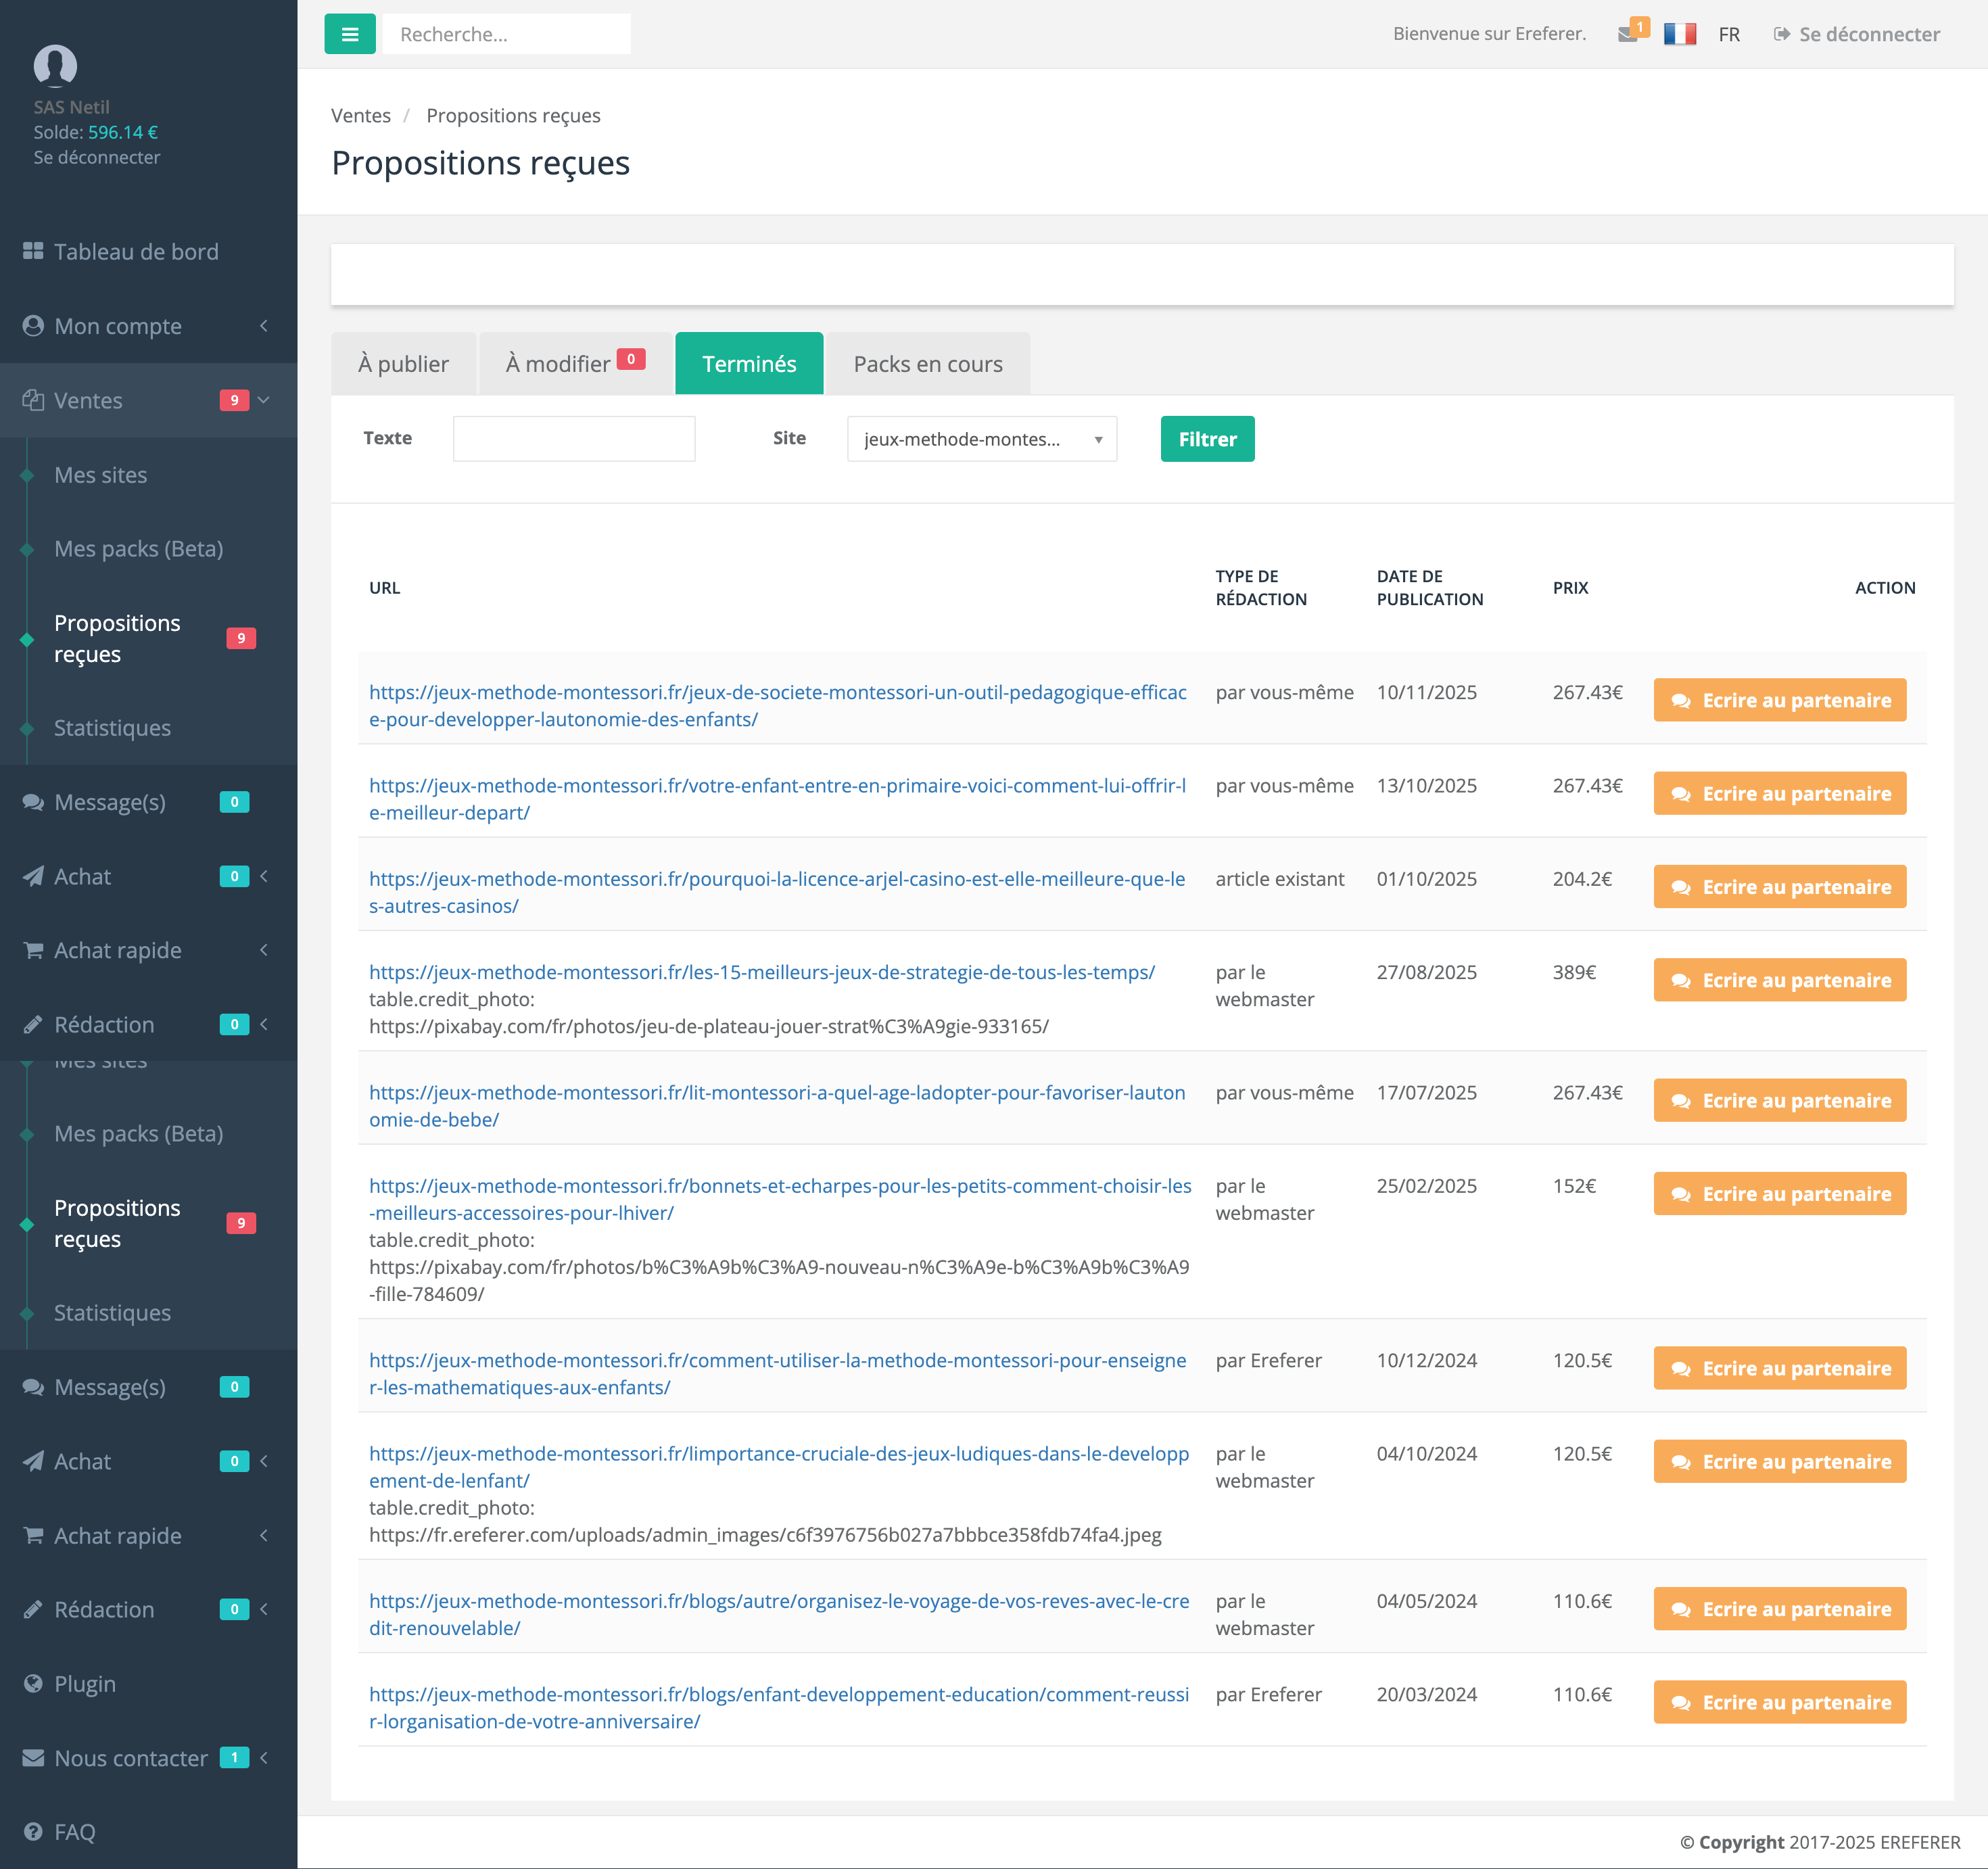The image size is (1988, 1869).
Task: Click the user avatar icon
Action: click(55, 66)
